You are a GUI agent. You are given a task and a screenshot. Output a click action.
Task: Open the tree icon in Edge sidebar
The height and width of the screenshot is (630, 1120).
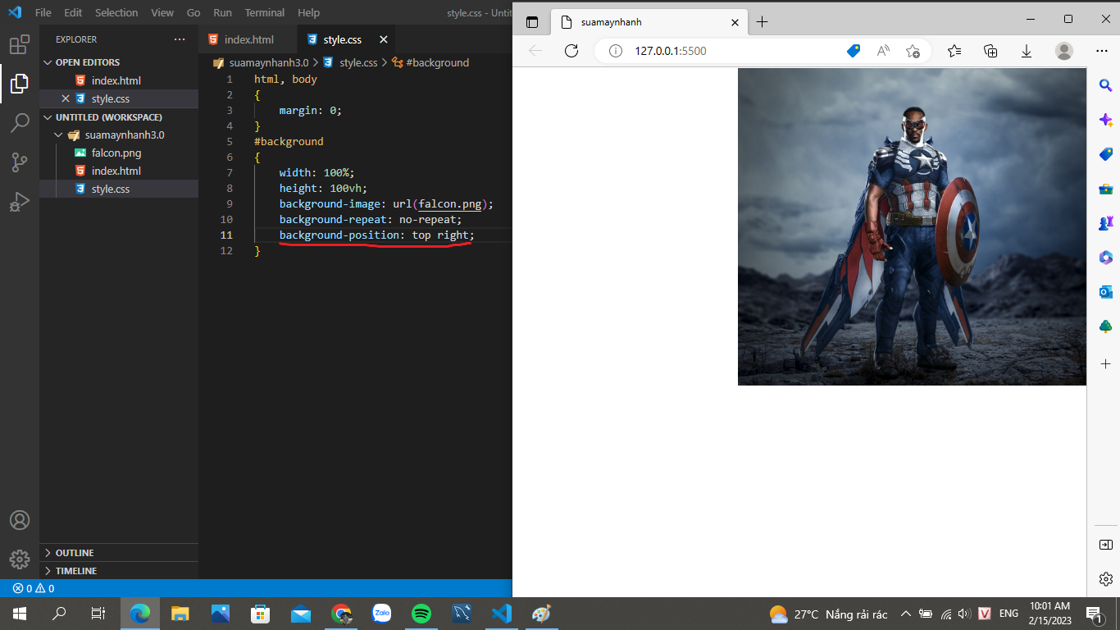pyautogui.click(x=1105, y=326)
